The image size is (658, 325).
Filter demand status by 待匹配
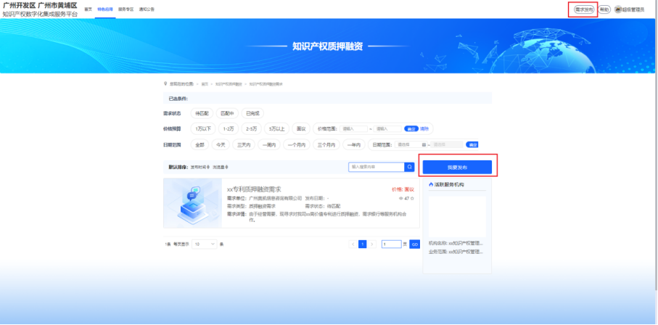202,113
